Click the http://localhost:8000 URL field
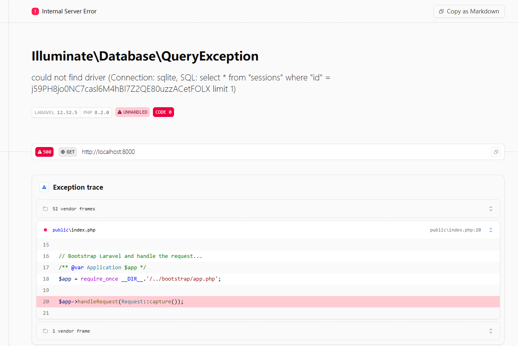 [x=108, y=152]
